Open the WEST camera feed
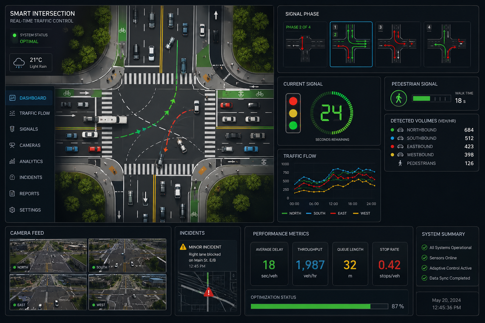 (127, 292)
